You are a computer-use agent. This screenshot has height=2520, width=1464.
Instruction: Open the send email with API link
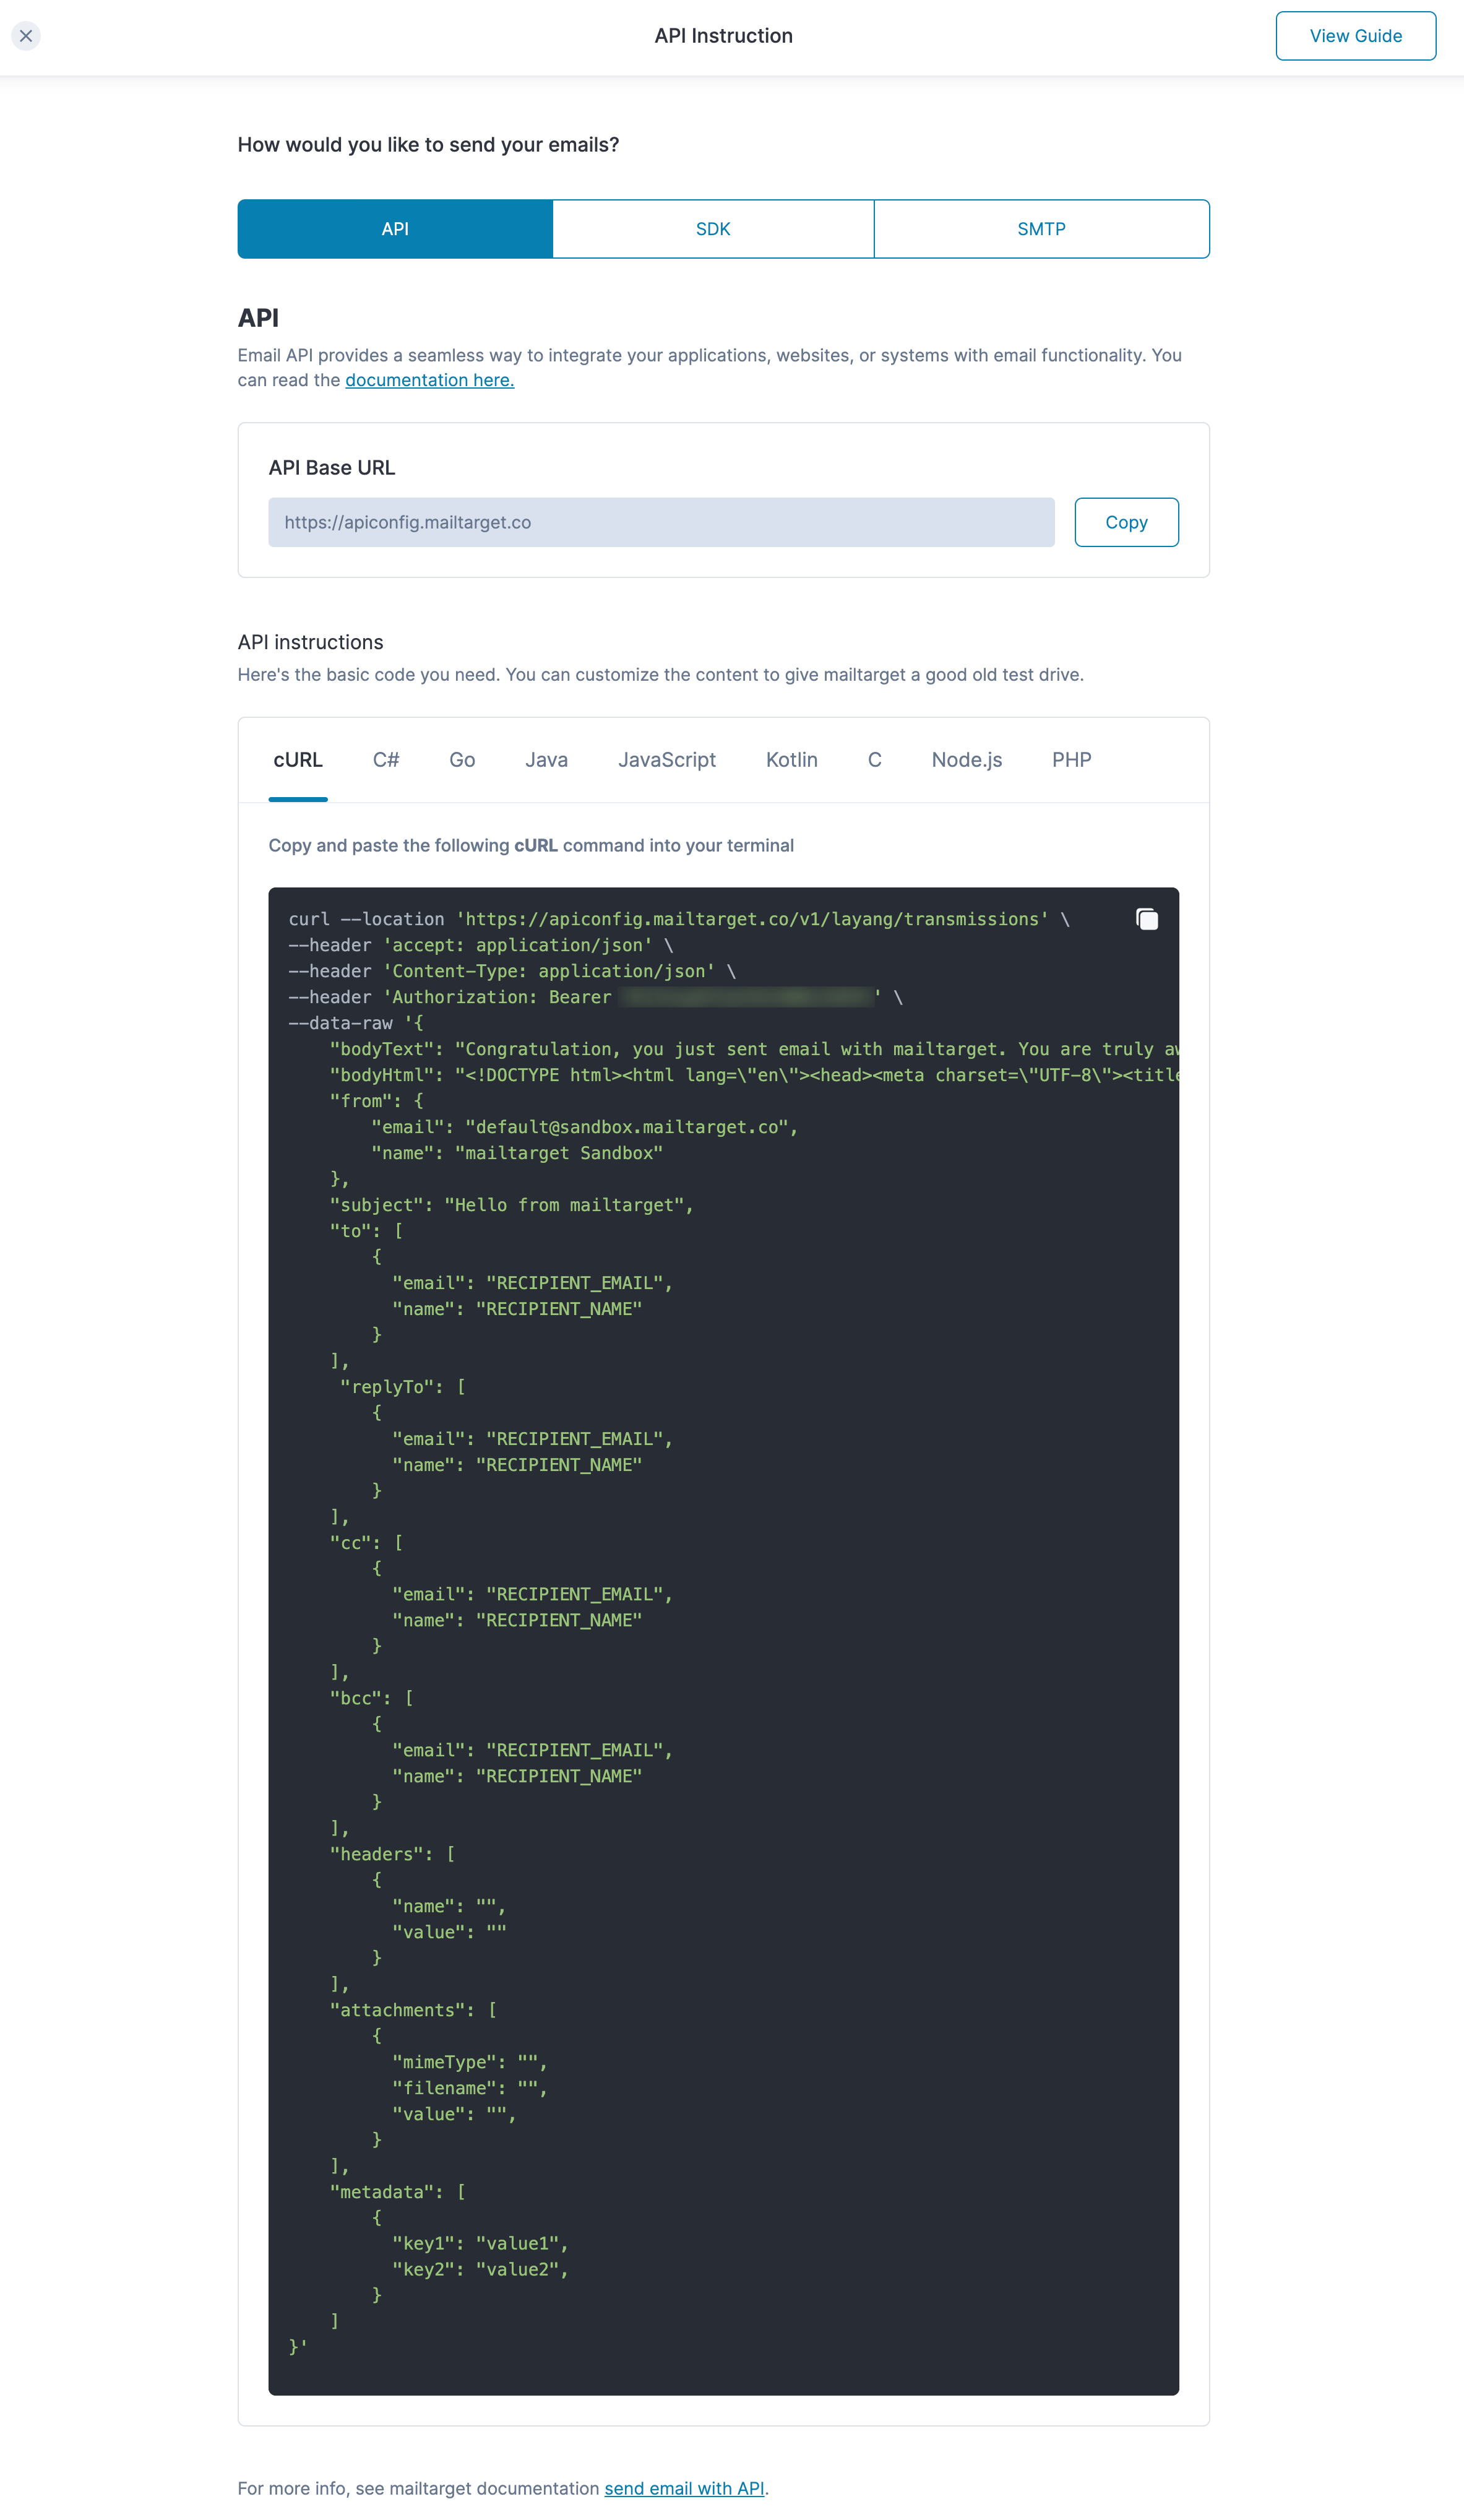pyautogui.click(x=684, y=2488)
